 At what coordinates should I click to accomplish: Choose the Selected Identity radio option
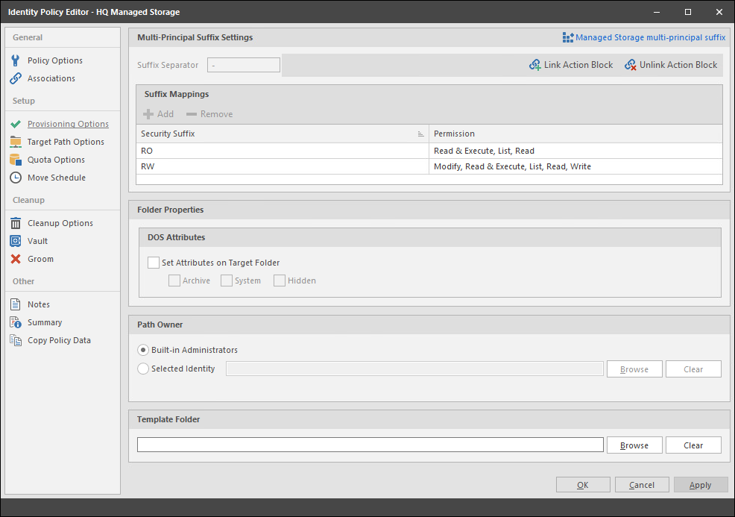(144, 369)
